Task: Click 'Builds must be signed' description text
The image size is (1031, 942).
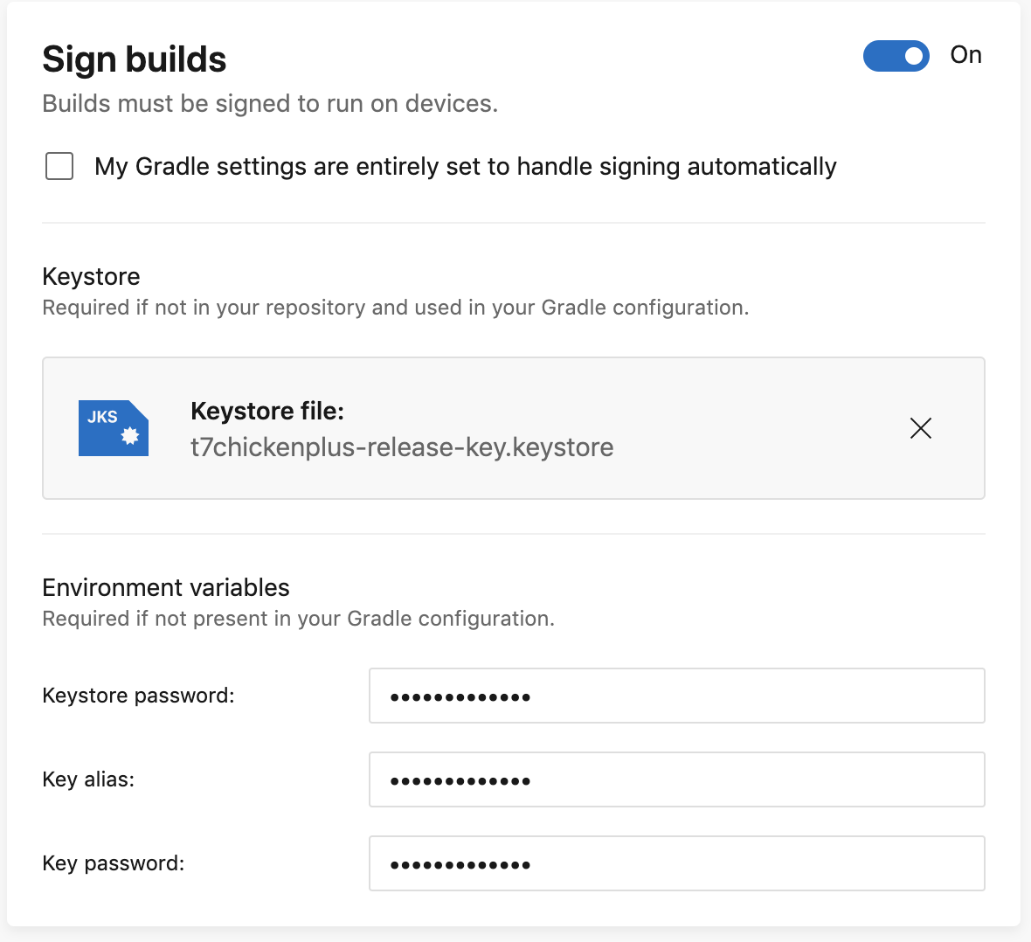Action: (x=270, y=104)
